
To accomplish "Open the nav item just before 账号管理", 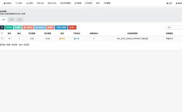I will 78,3.
